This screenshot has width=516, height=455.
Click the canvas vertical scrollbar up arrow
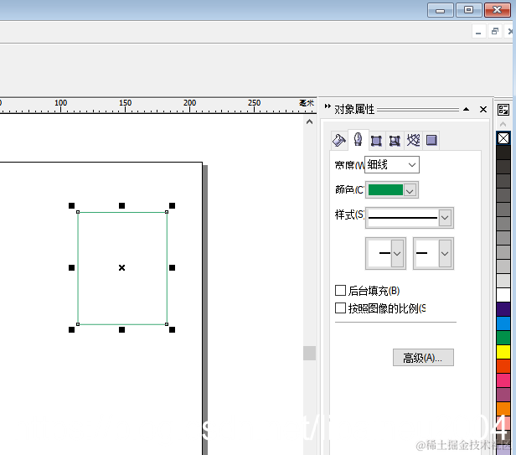[309, 122]
